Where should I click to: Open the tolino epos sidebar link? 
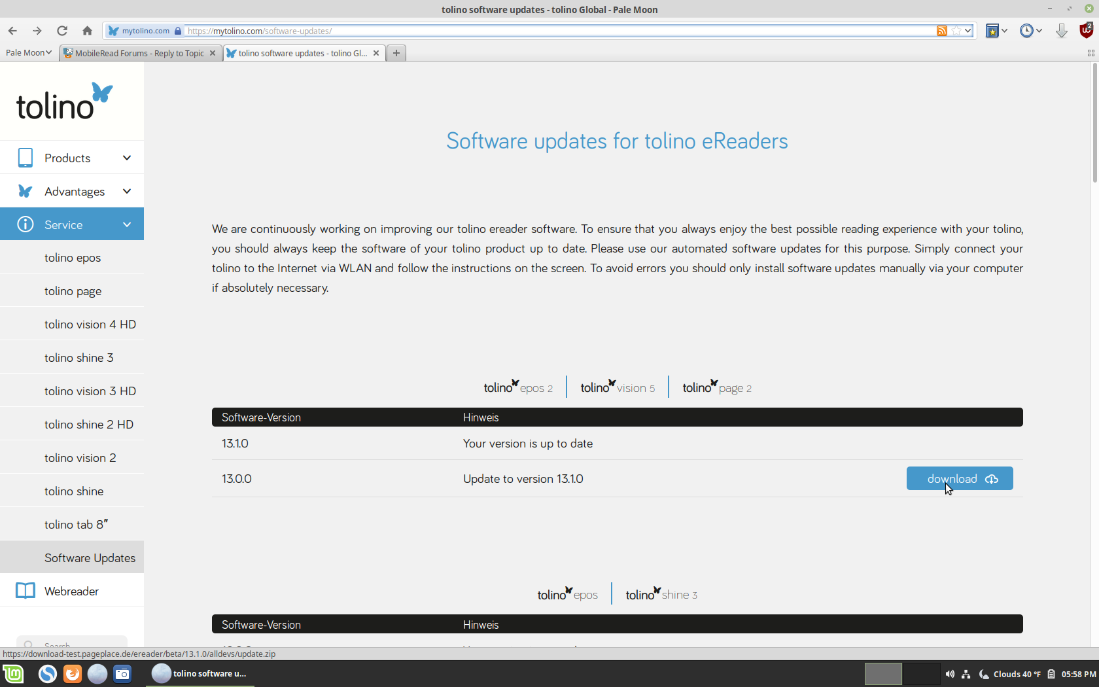(x=73, y=258)
